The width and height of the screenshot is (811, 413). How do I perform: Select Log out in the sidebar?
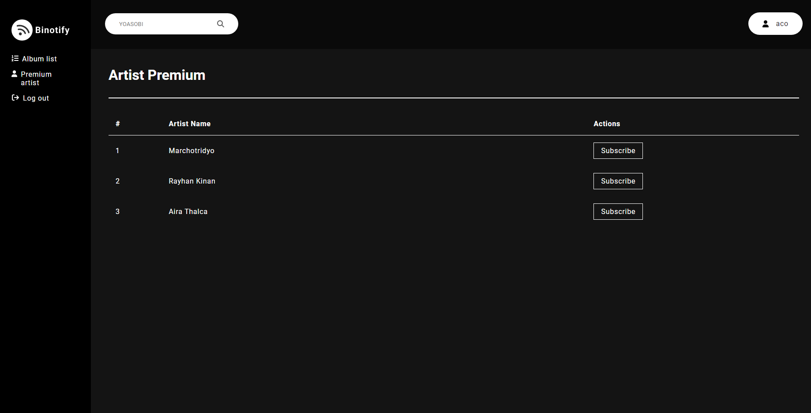[x=30, y=98]
